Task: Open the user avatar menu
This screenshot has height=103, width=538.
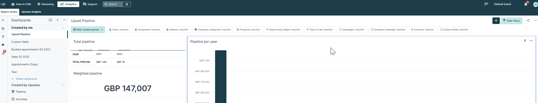Action: (535, 4)
